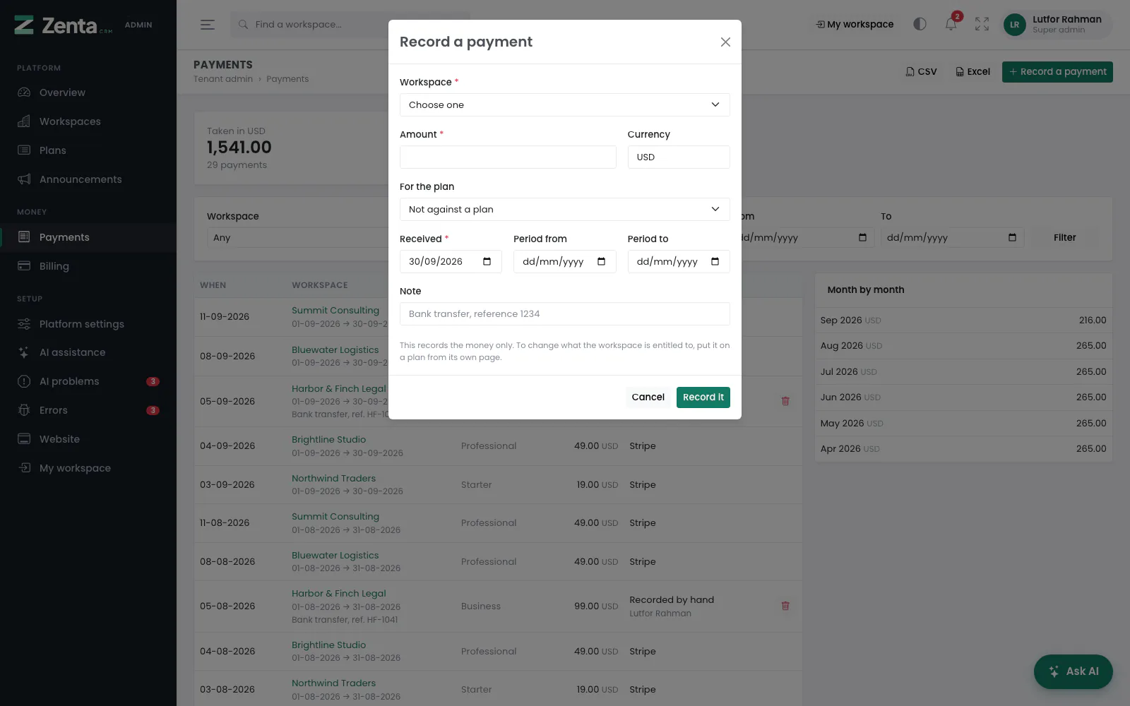
Task: Open Lutfor Rahman profile menu
Action: click(x=1057, y=24)
